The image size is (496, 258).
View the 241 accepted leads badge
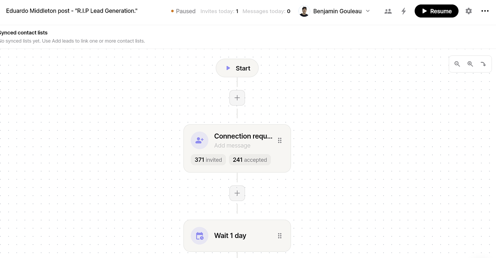pyautogui.click(x=250, y=160)
